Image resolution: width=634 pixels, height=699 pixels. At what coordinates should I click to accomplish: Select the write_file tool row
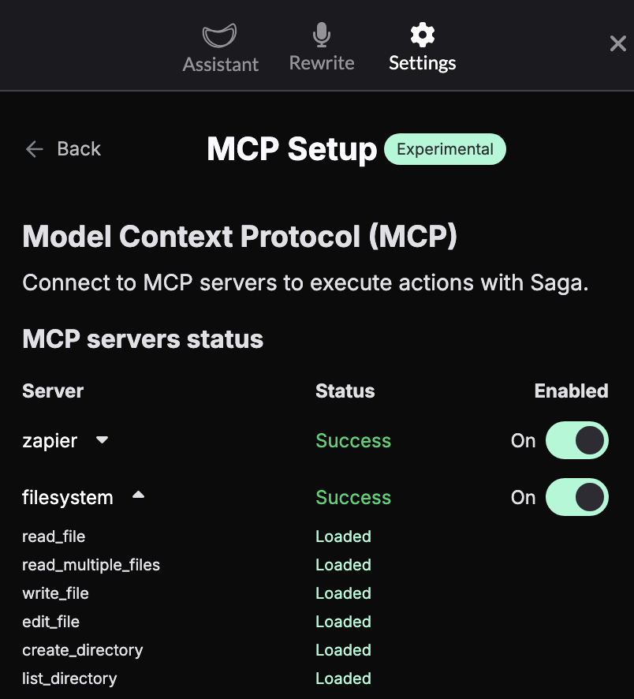[55, 592]
